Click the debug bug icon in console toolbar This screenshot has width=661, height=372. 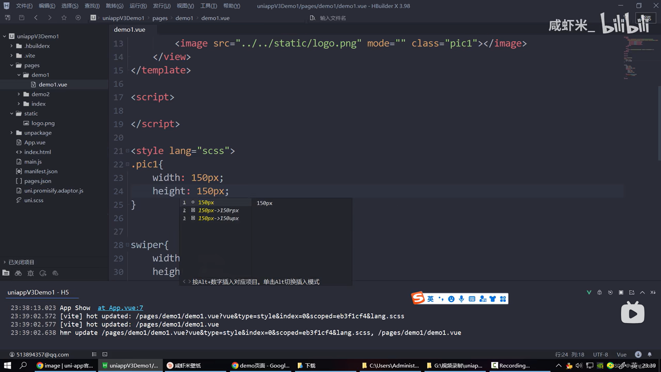(x=599, y=292)
